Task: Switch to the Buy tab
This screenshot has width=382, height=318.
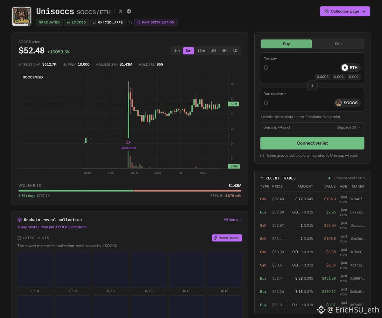Action: tap(286, 44)
